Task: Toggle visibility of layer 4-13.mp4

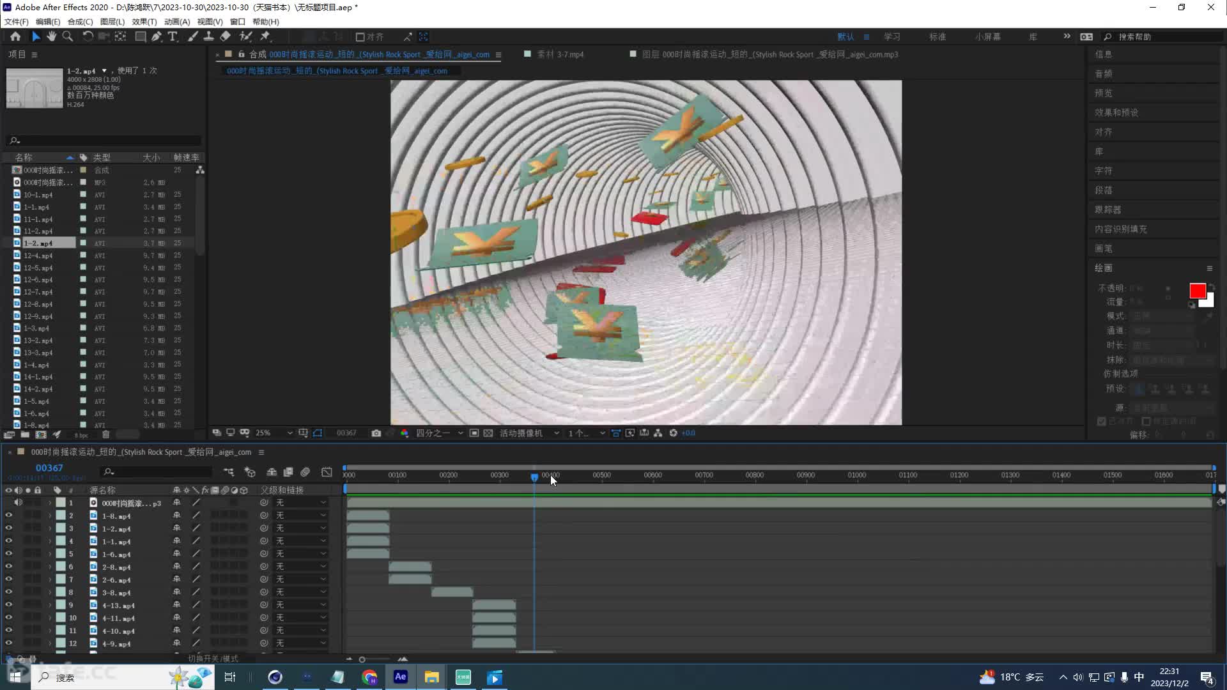Action: click(x=9, y=605)
